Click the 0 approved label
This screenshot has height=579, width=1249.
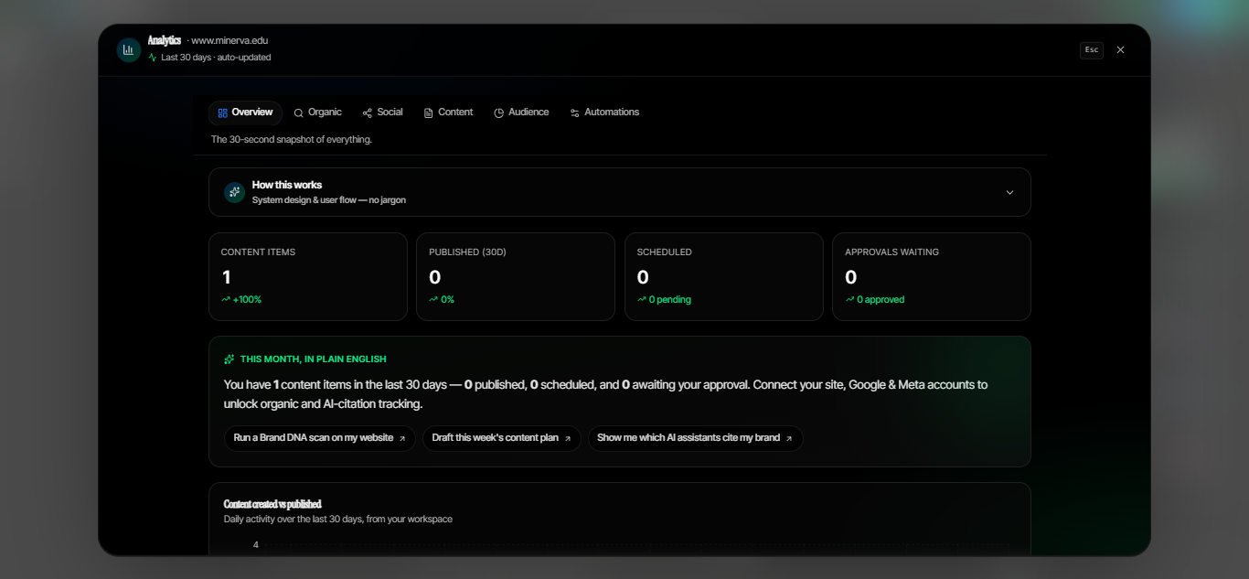pos(881,299)
